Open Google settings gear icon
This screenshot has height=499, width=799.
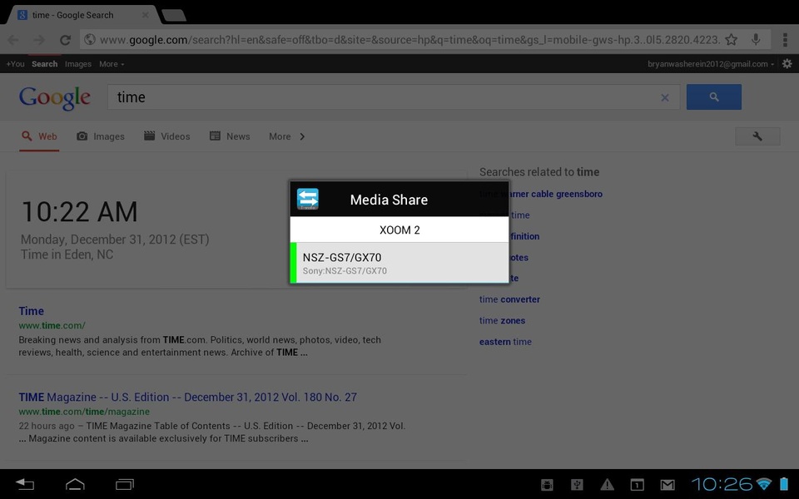point(787,64)
